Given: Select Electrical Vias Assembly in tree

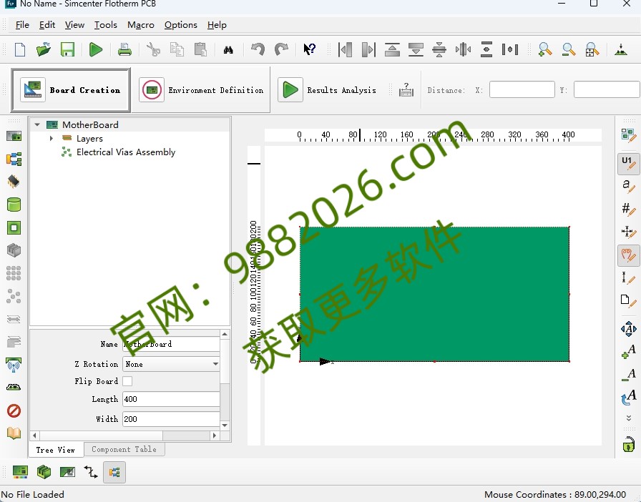Looking at the screenshot, I should (125, 152).
